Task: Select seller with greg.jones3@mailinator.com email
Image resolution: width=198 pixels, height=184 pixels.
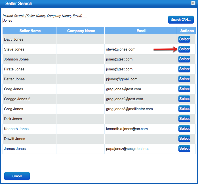Action: pyautogui.click(x=184, y=109)
